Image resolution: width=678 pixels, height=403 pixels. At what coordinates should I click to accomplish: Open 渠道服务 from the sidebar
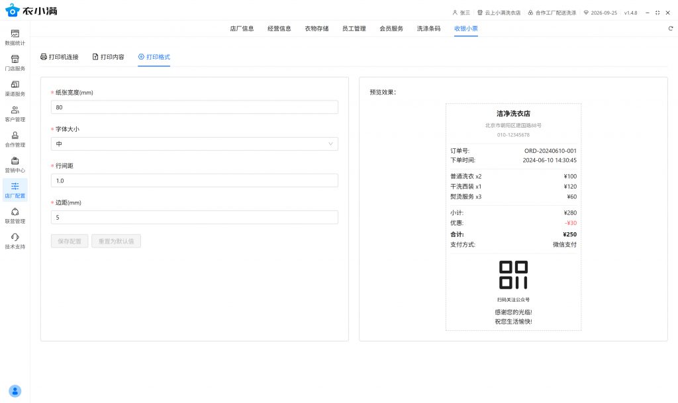(x=15, y=88)
